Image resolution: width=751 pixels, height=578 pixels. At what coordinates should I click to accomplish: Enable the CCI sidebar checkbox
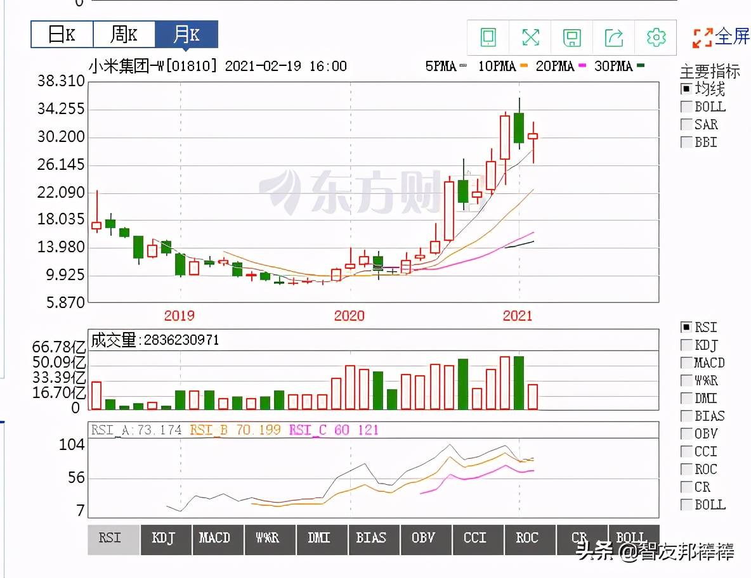686,451
